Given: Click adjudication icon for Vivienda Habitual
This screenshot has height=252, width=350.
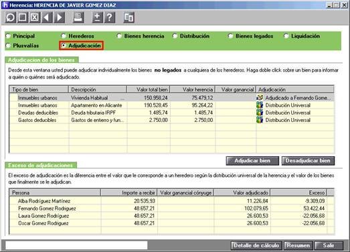Looking at the screenshot, I should [260, 97].
